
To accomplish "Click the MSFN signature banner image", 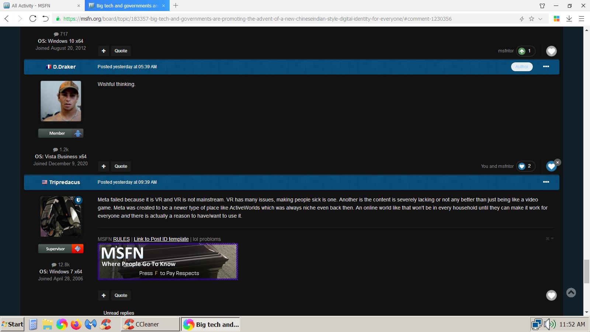I will point(168,262).
